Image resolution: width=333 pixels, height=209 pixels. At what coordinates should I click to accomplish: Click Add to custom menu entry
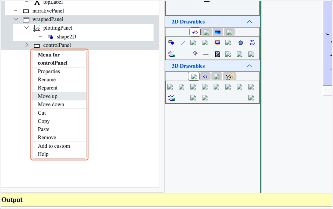pyautogui.click(x=59, y=146)
